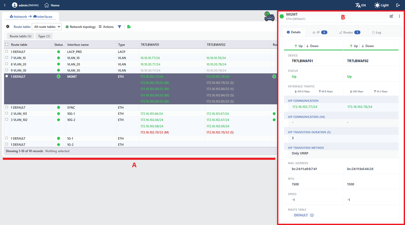405x225 pixels.
Task: Click info icon next to DEFAULT route table
Action: [x=312, y=215]
